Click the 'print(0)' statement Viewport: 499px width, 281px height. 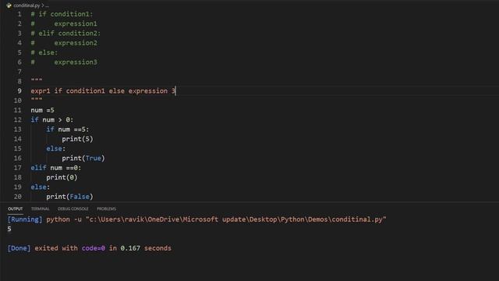pyautogui.click(x=62, y=177)
